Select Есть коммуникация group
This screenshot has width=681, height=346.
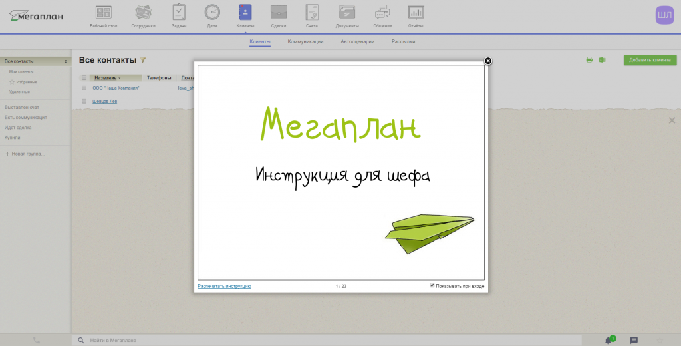26,117
